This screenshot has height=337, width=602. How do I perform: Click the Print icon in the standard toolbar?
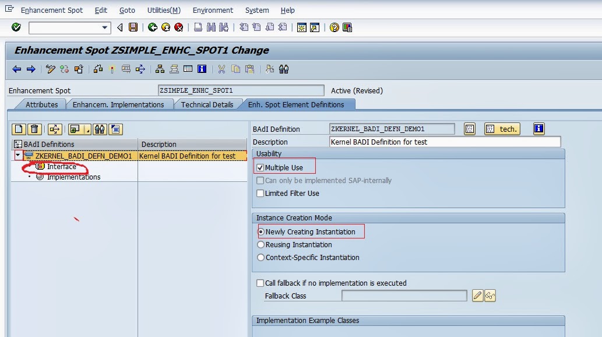coord(198,27)
